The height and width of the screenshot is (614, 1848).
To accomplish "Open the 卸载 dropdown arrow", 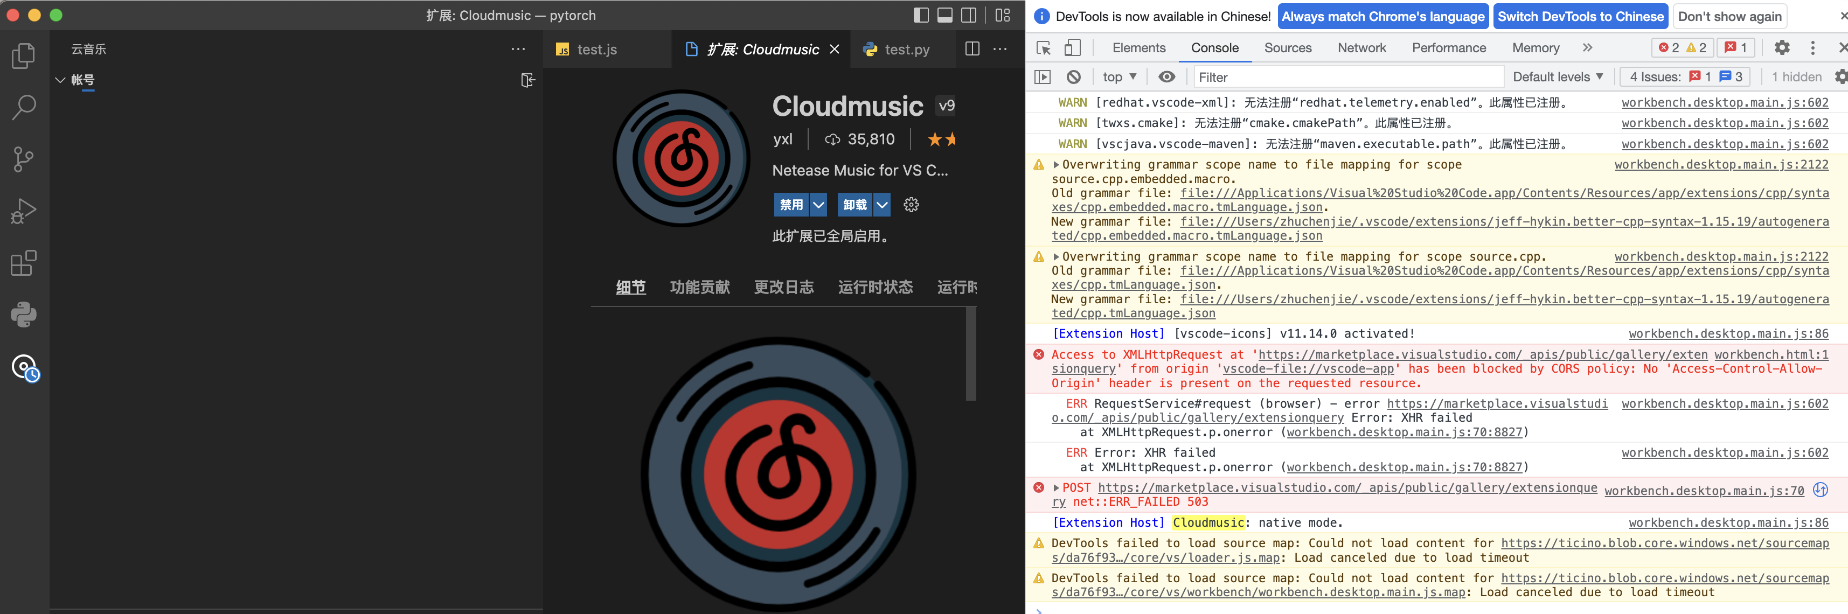I will coord(881,205).
